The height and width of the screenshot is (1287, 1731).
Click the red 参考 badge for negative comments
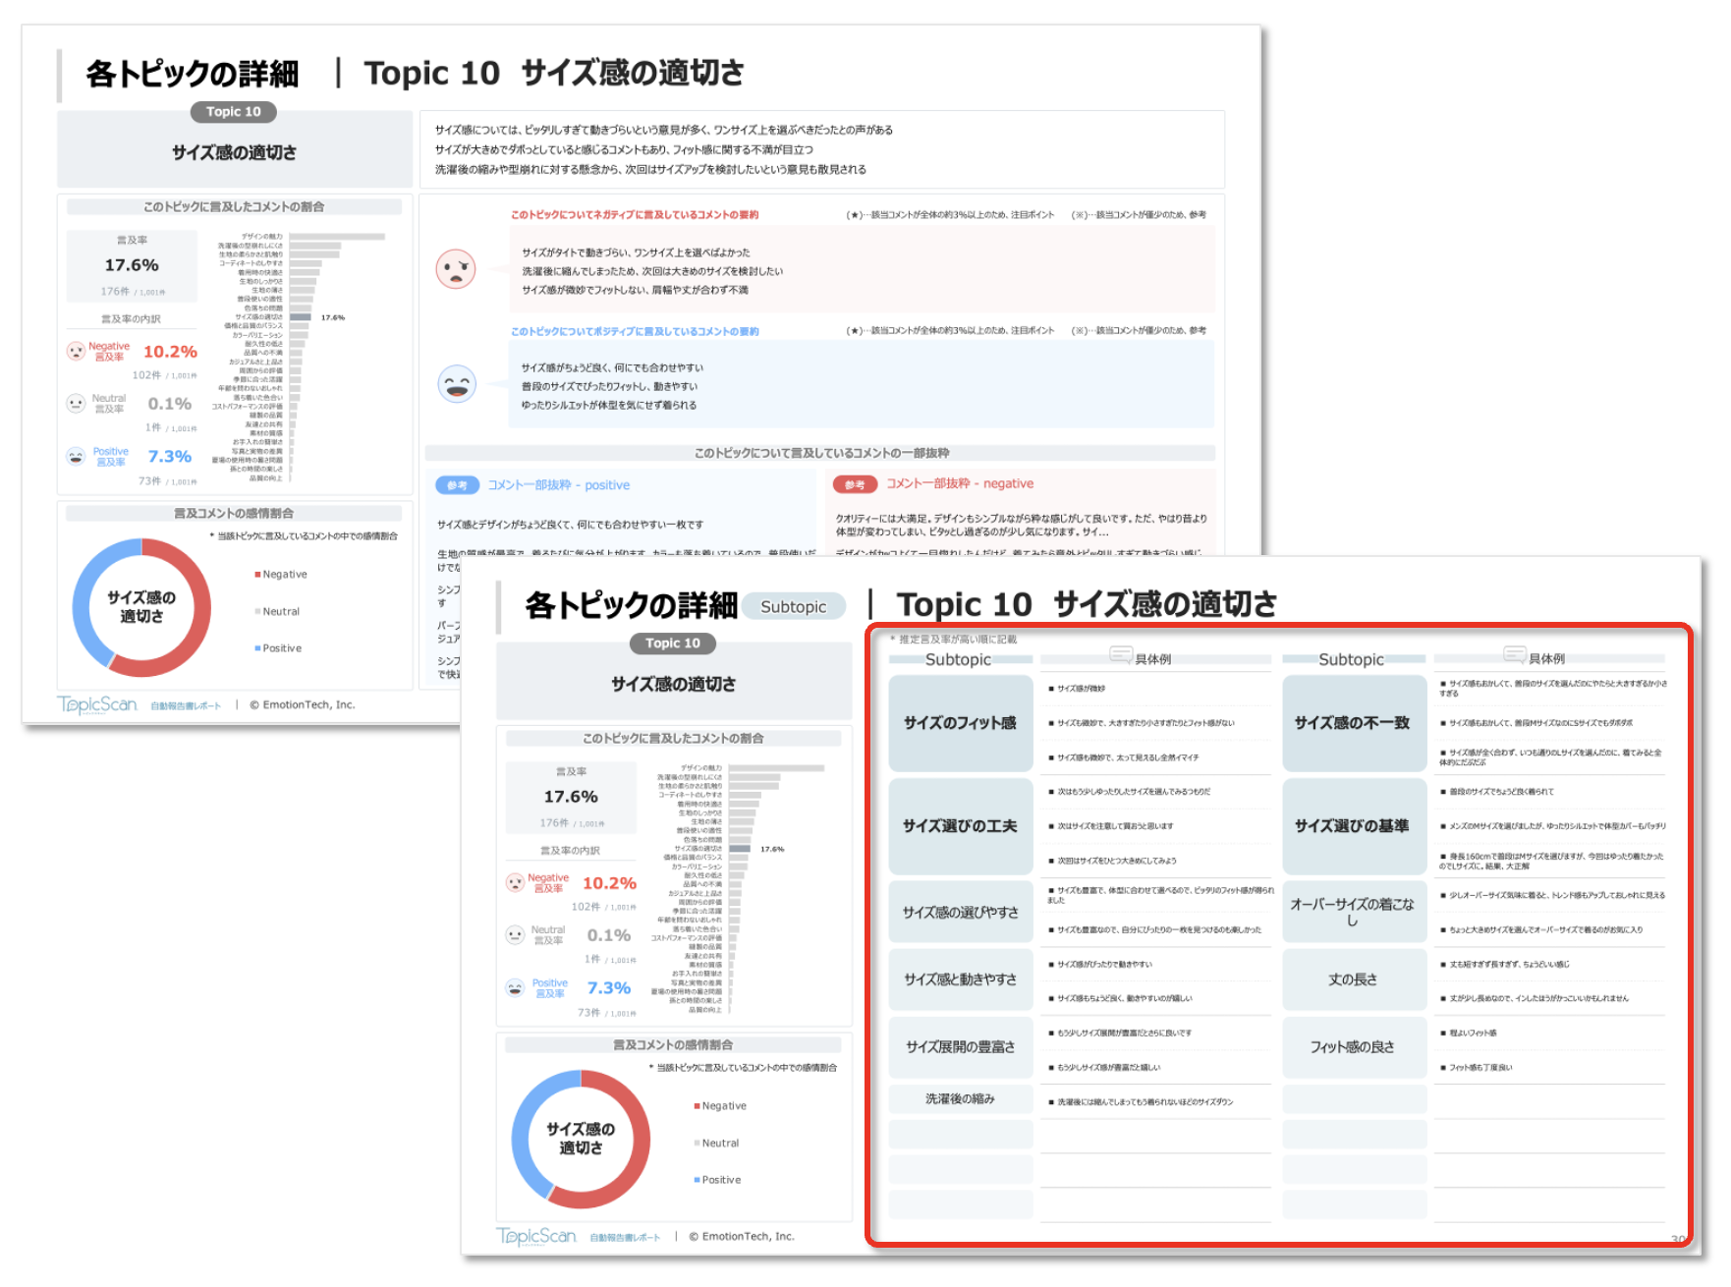point(855,484)
